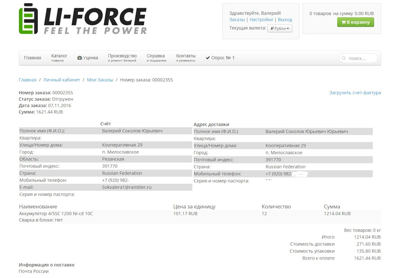Open the Настройки account link

tap(261, 20)
